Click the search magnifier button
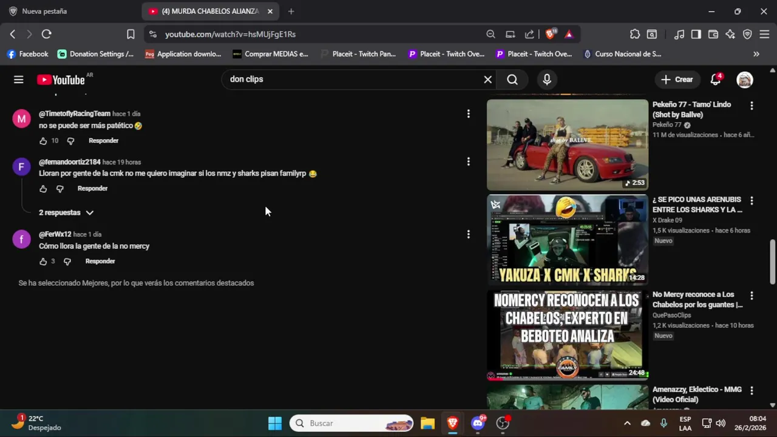Screen dimensions: 777x437 [x=512, y=80]
